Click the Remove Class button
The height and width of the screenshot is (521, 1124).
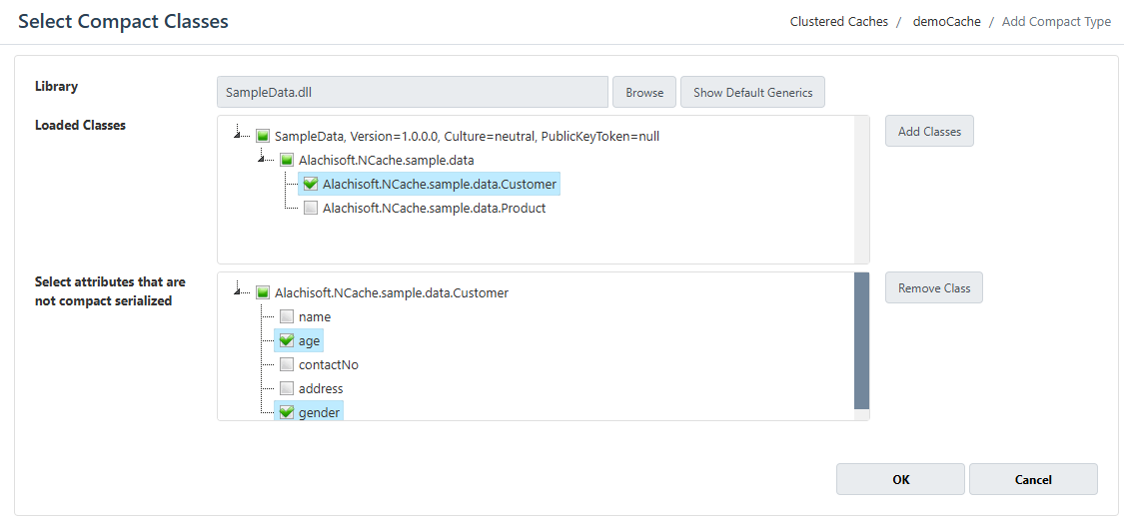click(x=934, y=287)
